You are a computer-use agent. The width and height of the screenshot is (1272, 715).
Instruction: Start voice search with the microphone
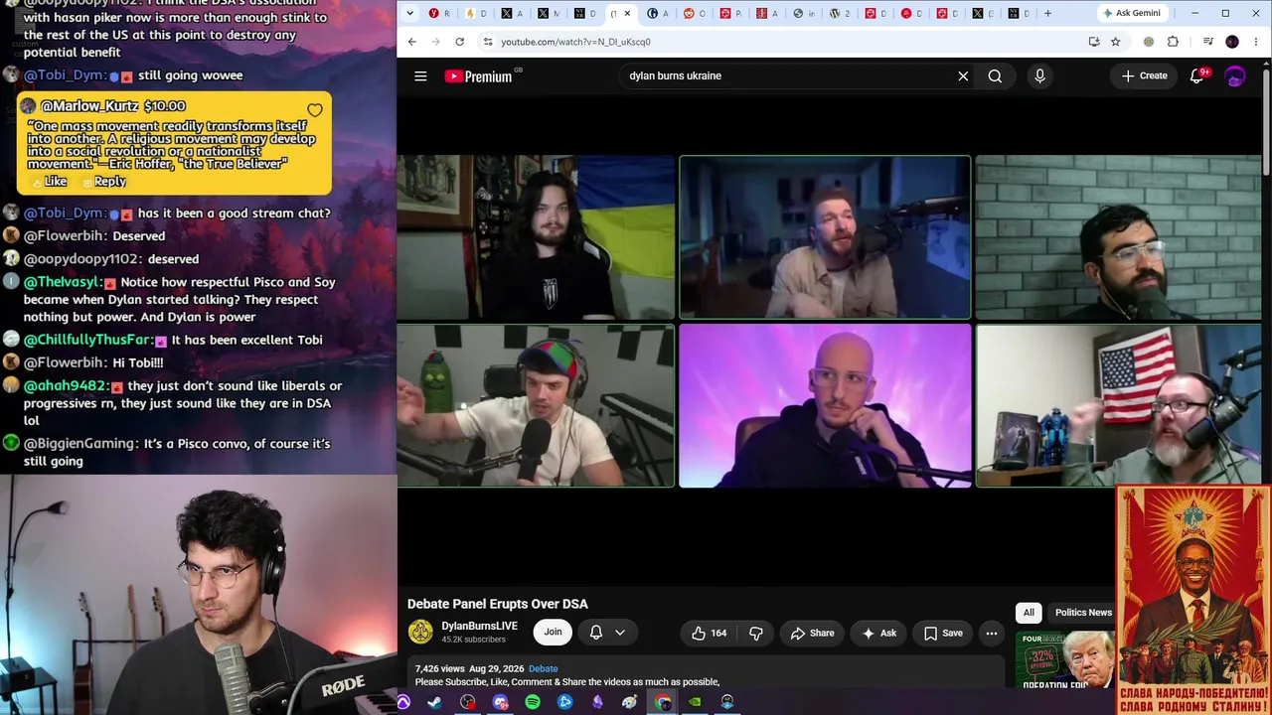tap(1039, 76)
